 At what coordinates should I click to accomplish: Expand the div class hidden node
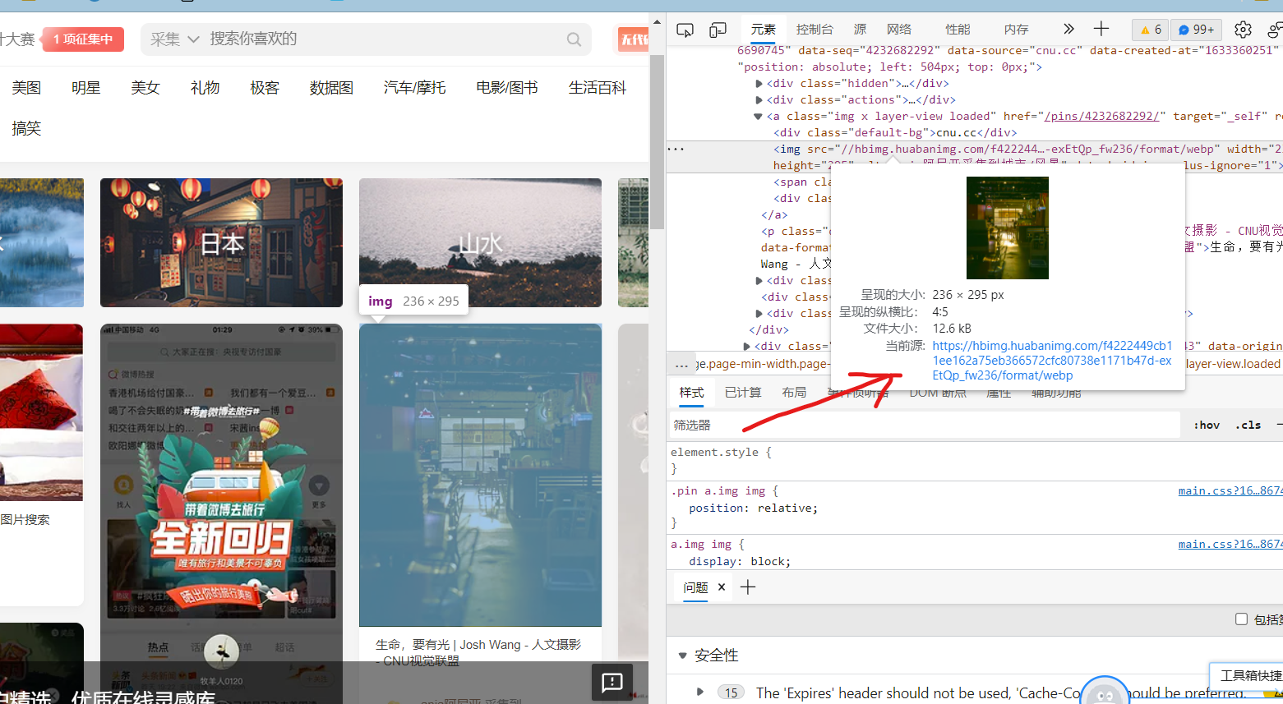(759, 83)
